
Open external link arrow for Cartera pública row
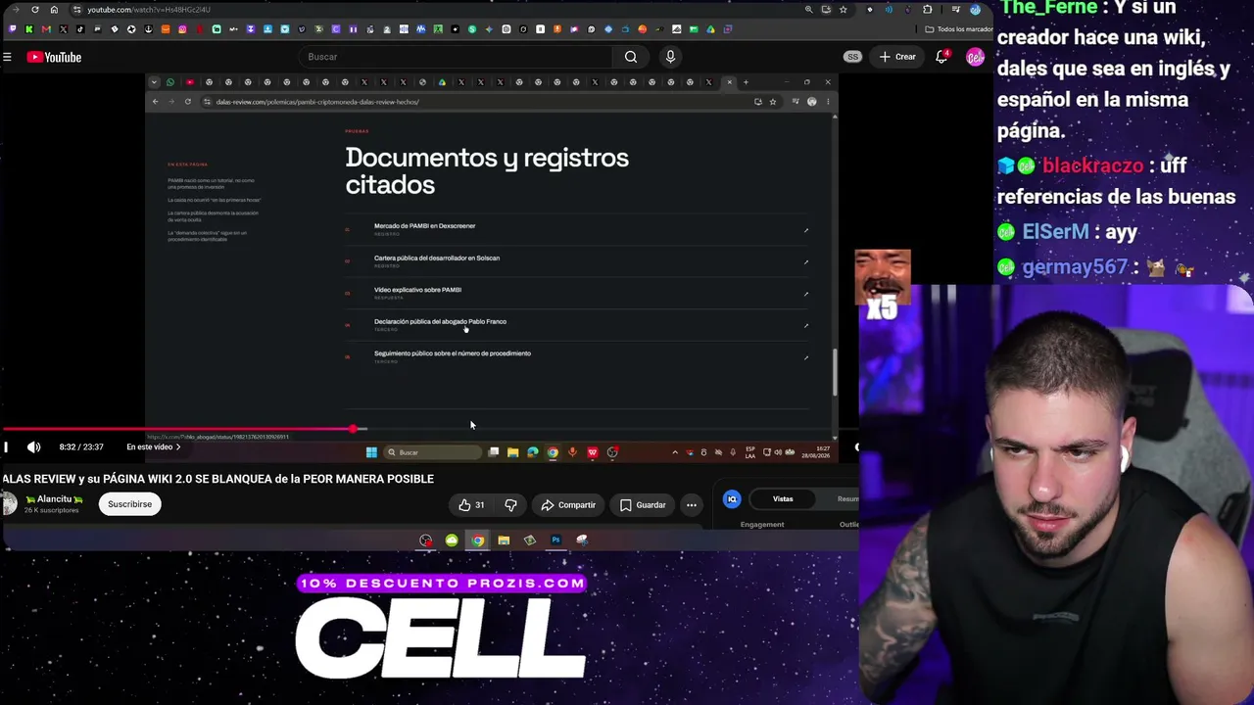point(806,262)
